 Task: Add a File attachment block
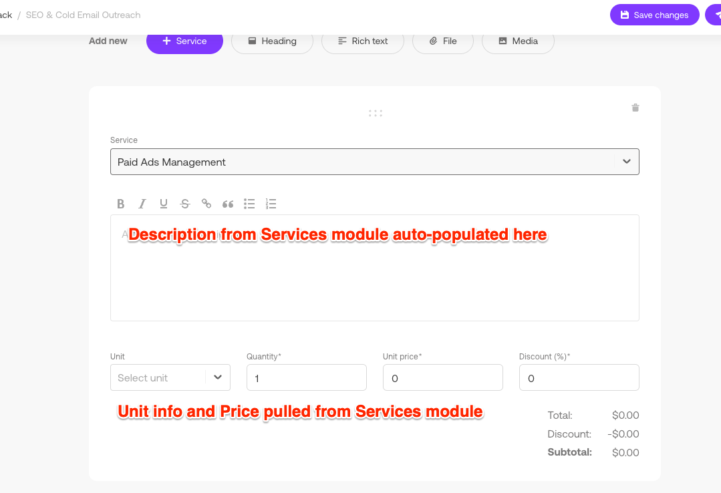click(x=443, y=41)
